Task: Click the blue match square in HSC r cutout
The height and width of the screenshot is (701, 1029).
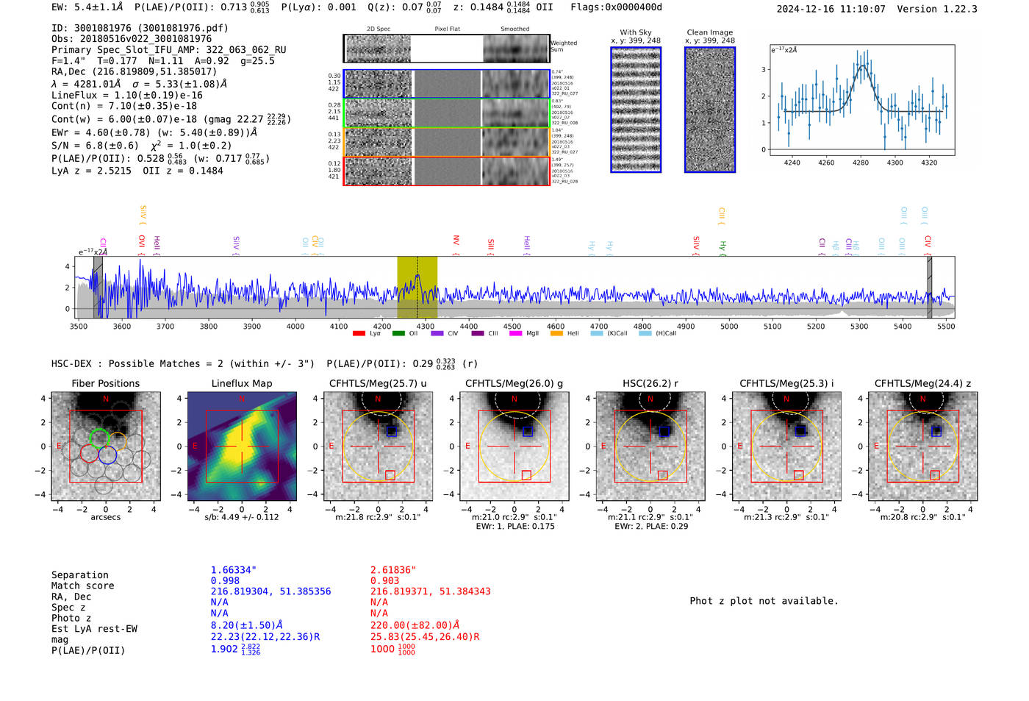Action: click(664, 431)
